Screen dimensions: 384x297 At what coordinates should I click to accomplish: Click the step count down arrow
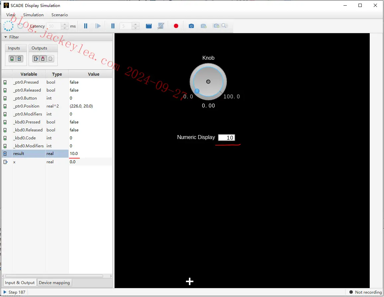coord(136,28)
